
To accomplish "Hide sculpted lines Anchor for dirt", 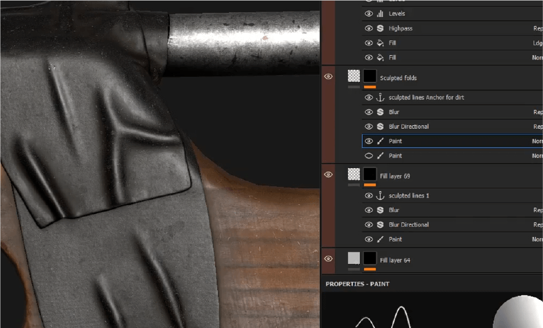I will [369, 98].
